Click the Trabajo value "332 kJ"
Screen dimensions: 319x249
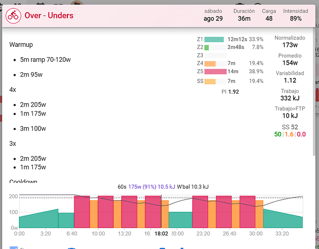coord(290,98)
